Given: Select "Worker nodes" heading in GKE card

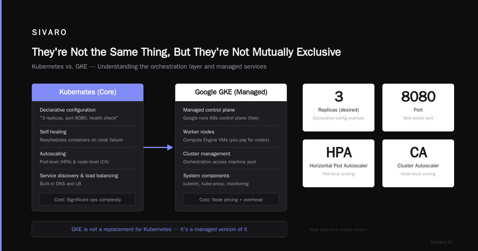Looking at the screenshot, I should click(x=199, y=132).
